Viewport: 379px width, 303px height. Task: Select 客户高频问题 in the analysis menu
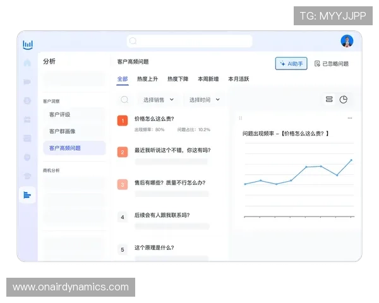(74, 148)
